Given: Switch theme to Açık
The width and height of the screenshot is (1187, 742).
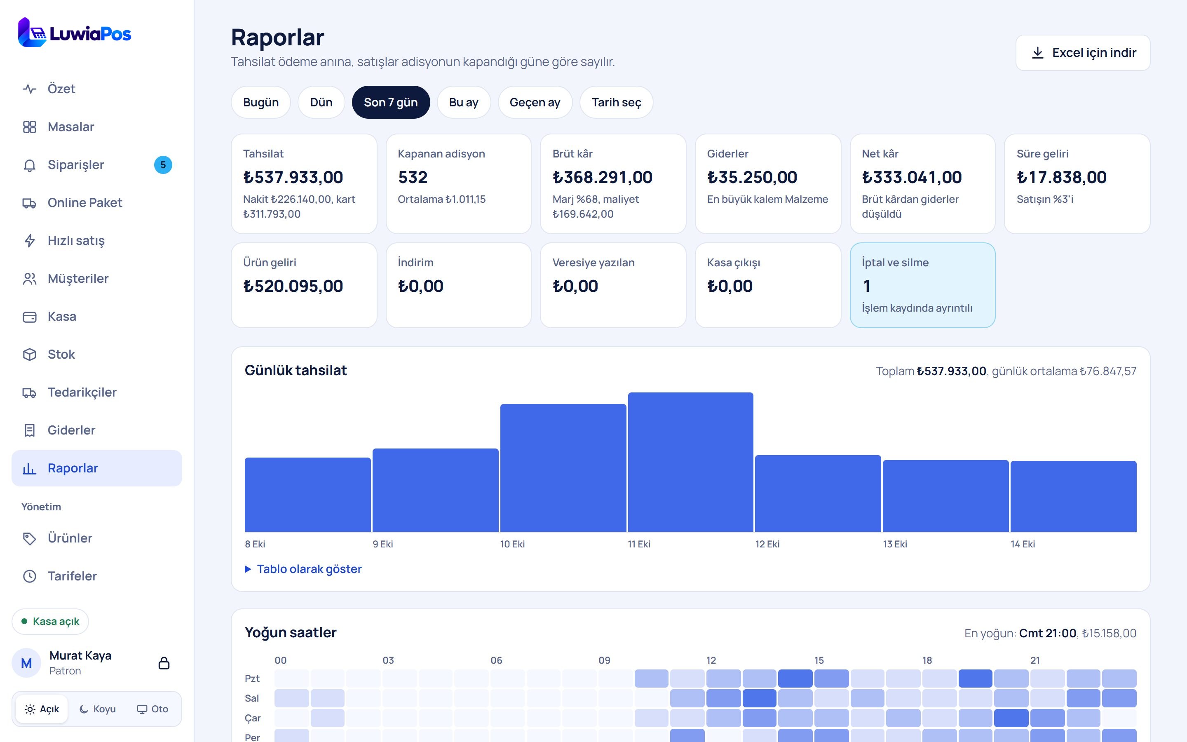Looking at the screenshot, I should point(42,709).
